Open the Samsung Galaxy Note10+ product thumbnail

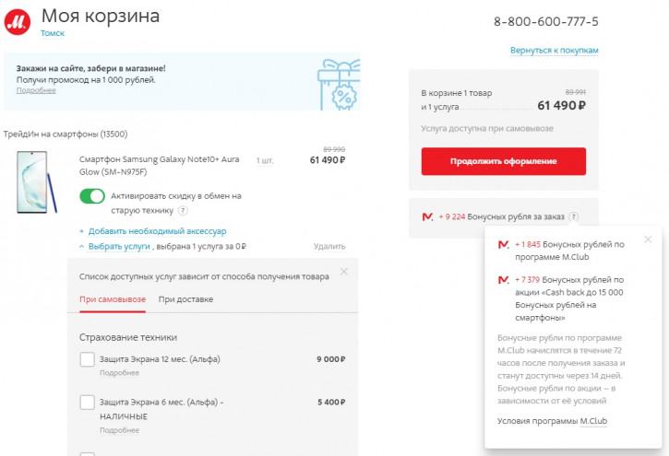37,181
